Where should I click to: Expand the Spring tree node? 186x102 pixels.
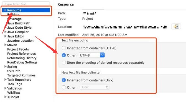[5, 66]
